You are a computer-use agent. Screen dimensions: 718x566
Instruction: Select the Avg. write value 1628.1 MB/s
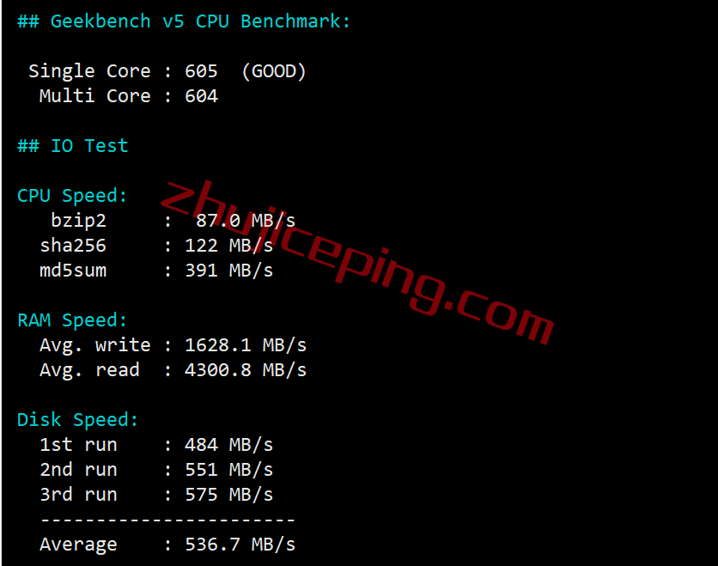click(x=246, y=345)
